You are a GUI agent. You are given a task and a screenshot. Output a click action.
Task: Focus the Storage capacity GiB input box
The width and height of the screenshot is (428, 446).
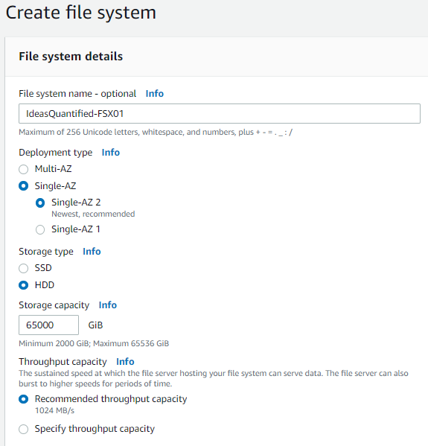pos(48,325)
